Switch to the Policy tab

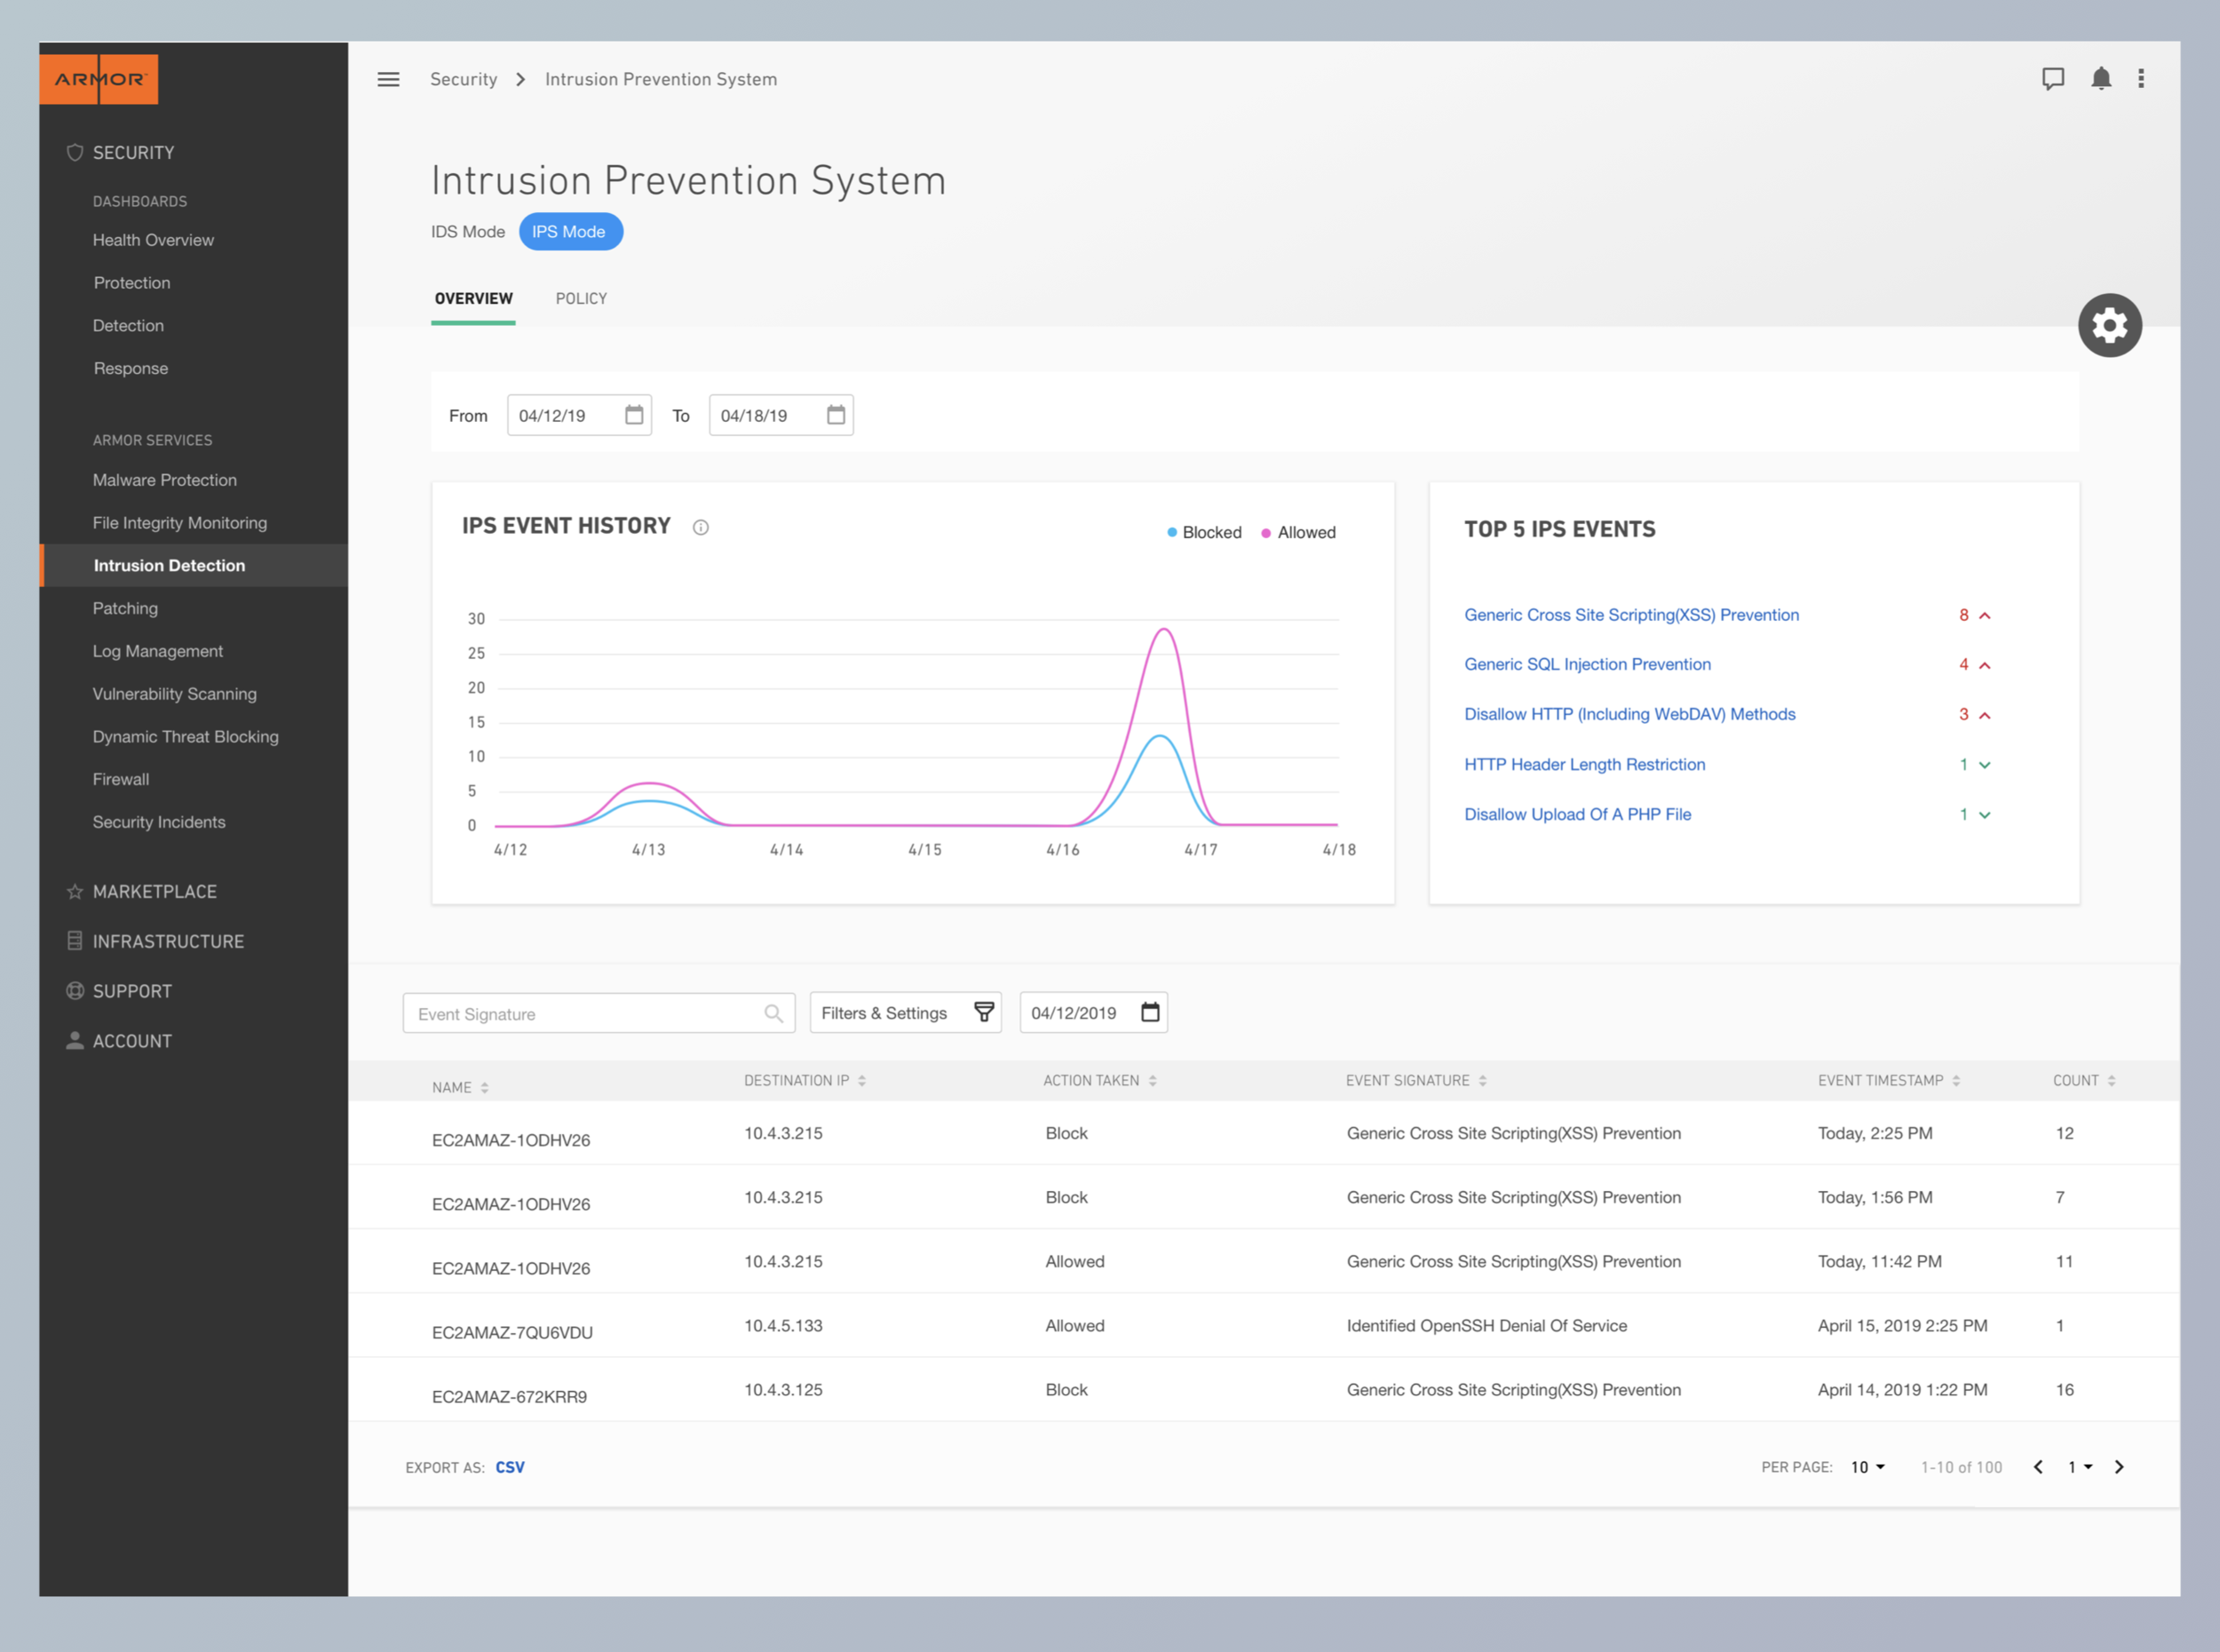coord(581,299)
